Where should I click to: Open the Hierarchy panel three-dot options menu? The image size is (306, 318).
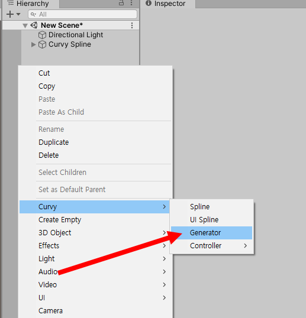click(131, 3)
